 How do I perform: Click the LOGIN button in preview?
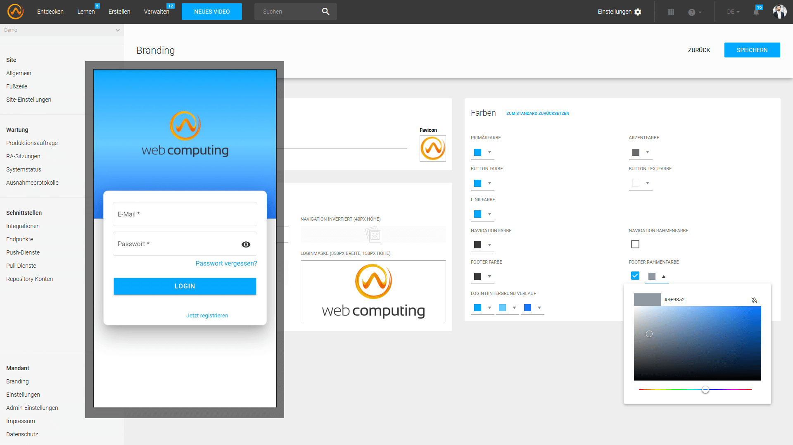[x=185, y=286]
